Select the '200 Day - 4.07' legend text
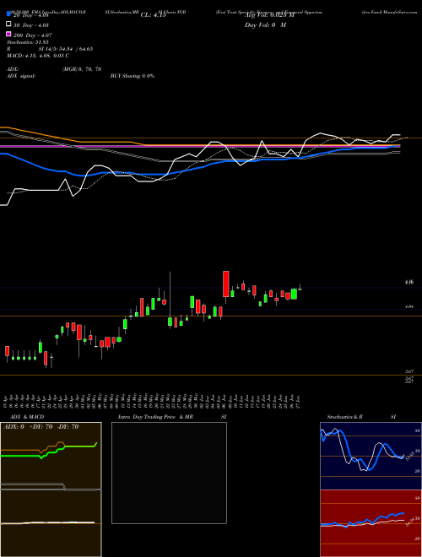 pyautogui.click(x=32, y=35)
